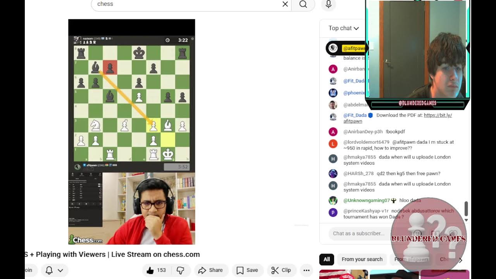
Task: Click the pinned @afitpawn chat author badge
Action: tap(353, 48)
